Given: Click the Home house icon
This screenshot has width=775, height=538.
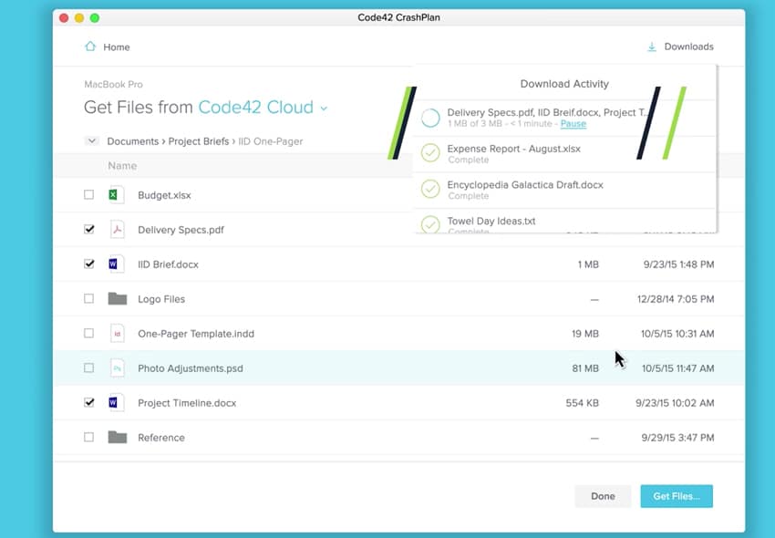Looking at the screenshot, I should click(90, 47).
